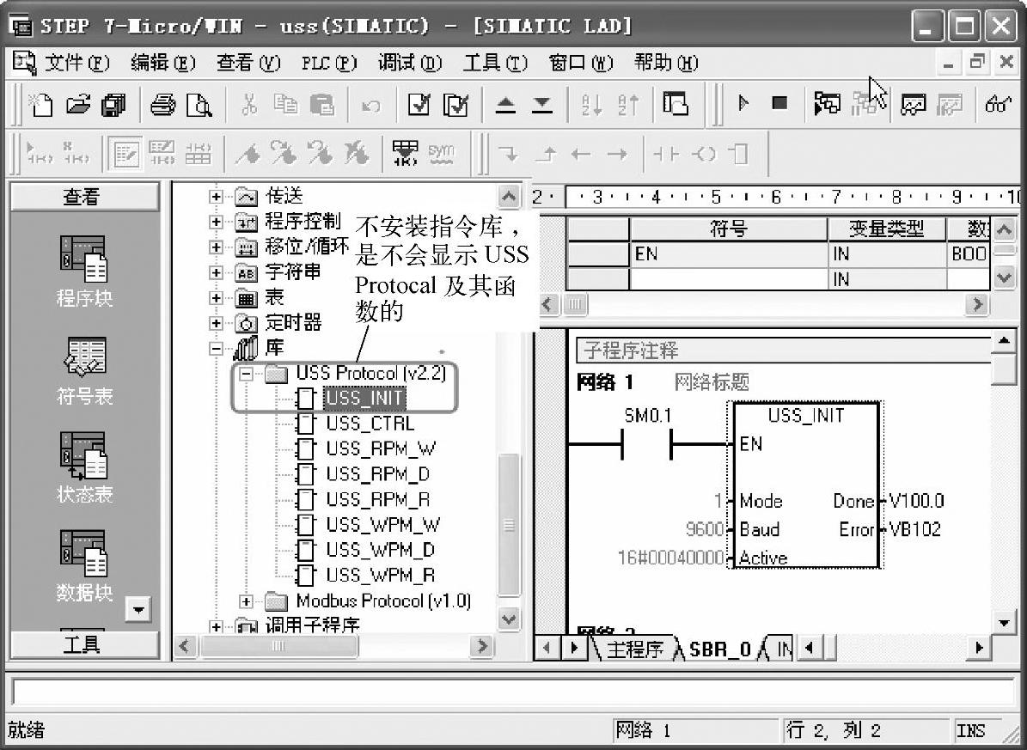This screenshot has height=750, width=1027.
Task: Click the STOP mode square icon
Action: [x=779, y=103]
